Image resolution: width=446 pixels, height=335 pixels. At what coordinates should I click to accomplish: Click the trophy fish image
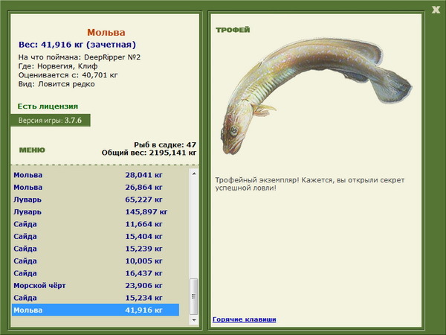317,96
